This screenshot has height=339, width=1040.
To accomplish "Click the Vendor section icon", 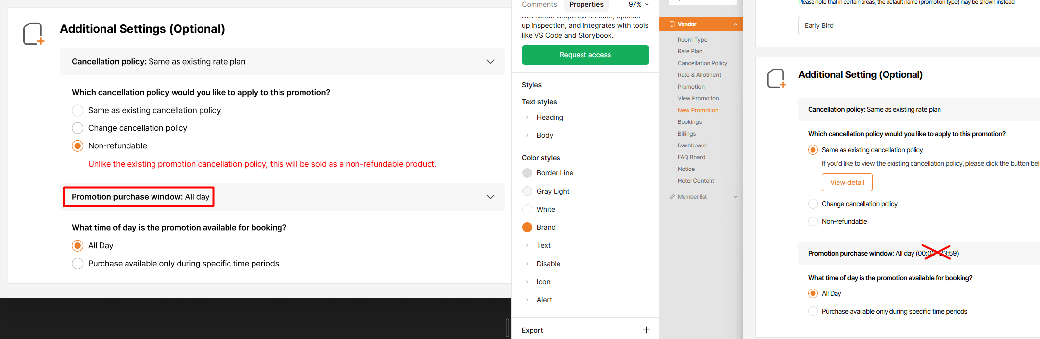I will (x=672, y=24).
